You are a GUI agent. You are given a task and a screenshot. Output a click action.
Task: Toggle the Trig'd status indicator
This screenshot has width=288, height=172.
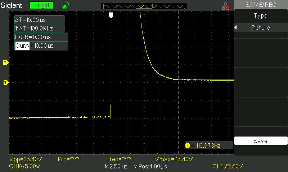tap(41, 6)
